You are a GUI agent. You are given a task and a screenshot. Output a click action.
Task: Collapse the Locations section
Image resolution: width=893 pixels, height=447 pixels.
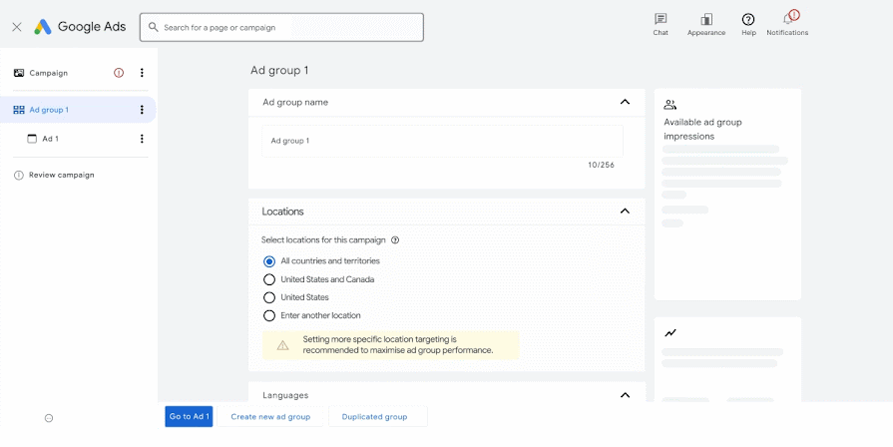pos(625,212)
